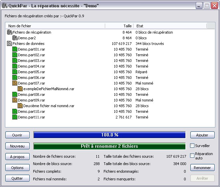Viewport: 220px width, 187px height.
Task: Close the QuickPar window
Action: (x=214, y=6)
